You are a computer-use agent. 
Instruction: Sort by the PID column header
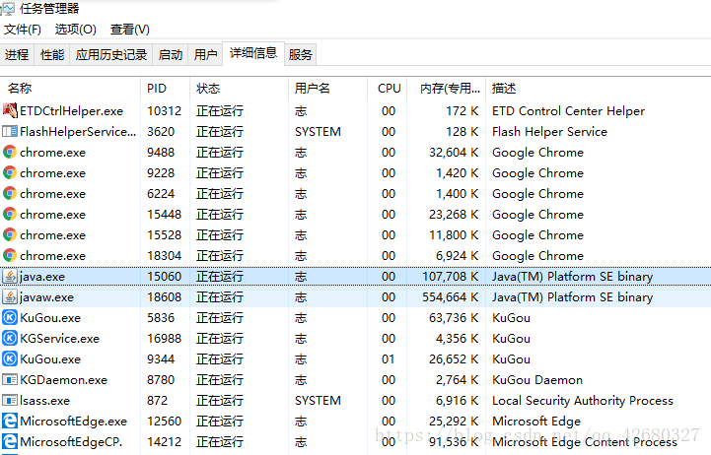pyautogui.click(x=165, y=89)
